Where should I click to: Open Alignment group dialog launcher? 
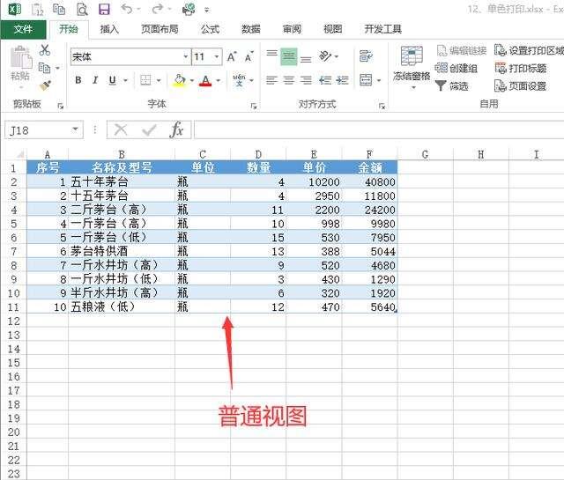pyautogui.click(x=382, y=106)
